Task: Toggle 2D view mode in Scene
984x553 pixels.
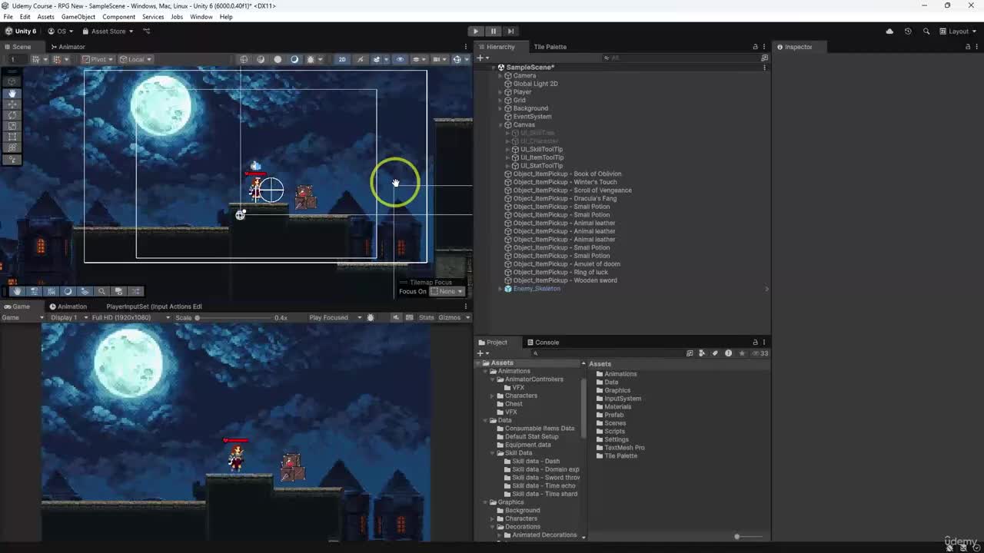Action: [x=342, y=59]
